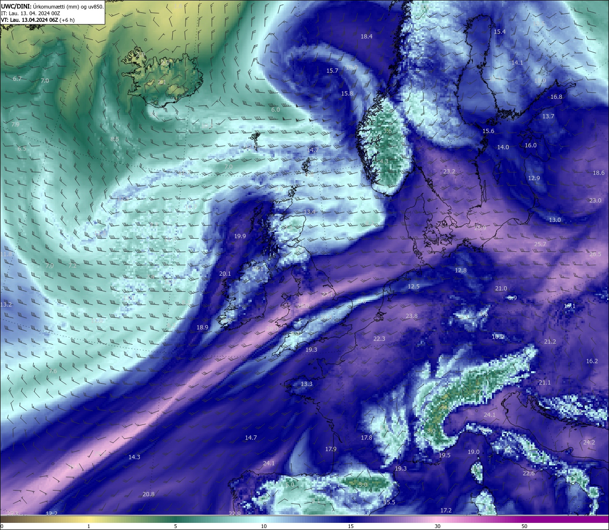Click the 14.0 value on the map

point(503,147)
